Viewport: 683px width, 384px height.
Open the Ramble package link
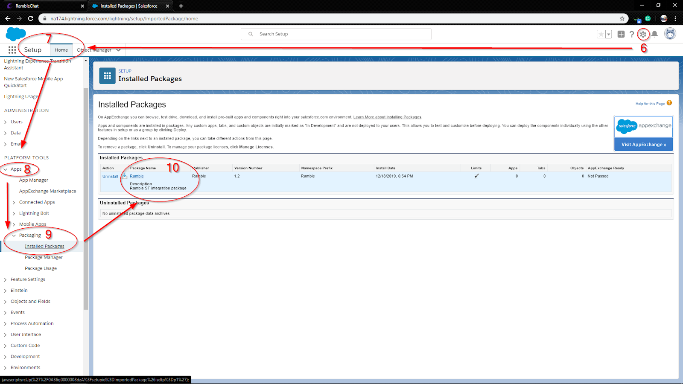click(x=137, y=176)
